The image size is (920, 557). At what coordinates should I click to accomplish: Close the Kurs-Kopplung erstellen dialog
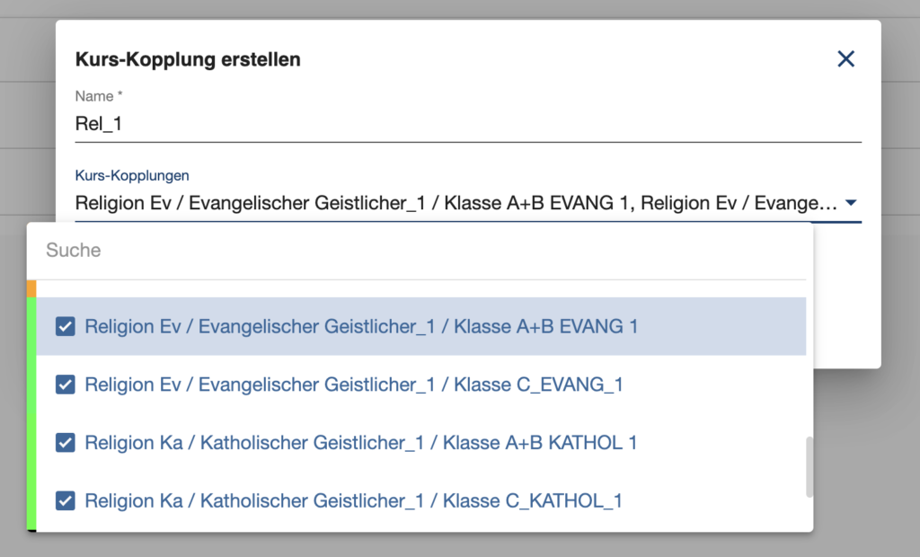pyautogui.click(x=845, y=58)
